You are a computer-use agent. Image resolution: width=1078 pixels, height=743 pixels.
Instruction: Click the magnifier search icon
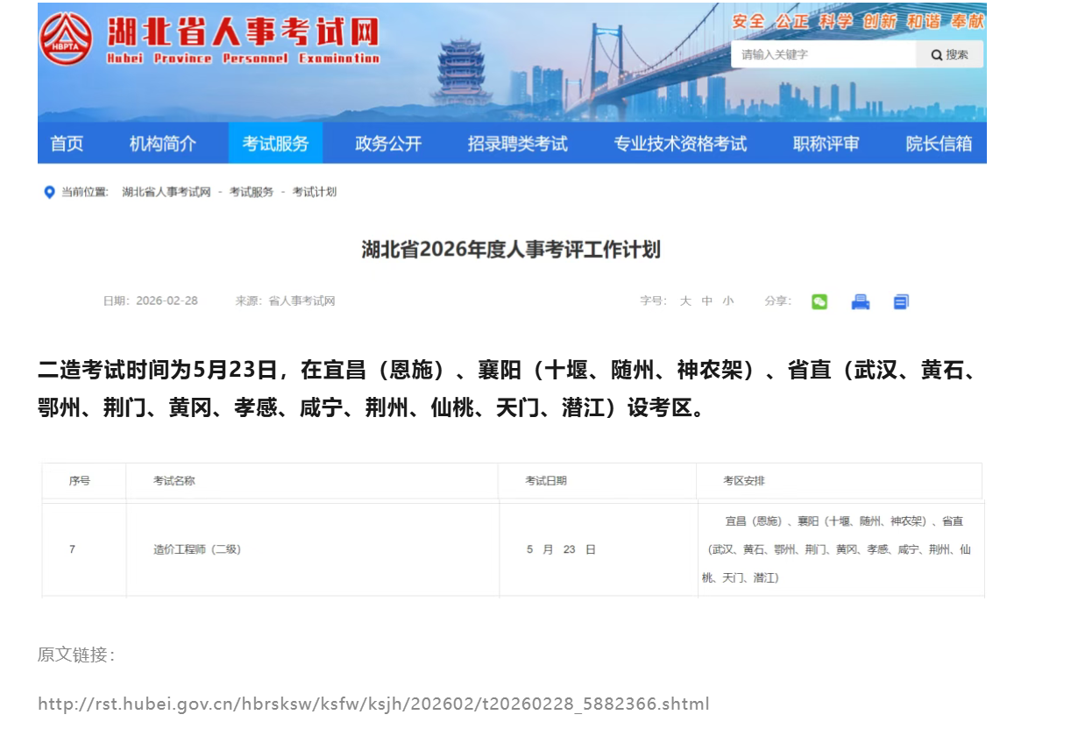[937, 54]
